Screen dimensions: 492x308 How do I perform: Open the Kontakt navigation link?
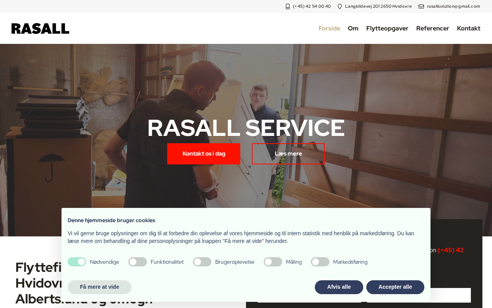469,28
